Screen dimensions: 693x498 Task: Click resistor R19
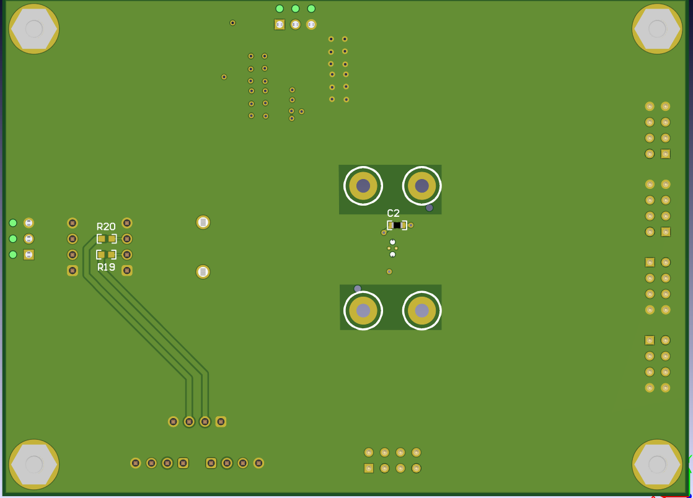(x=107, y=254)
